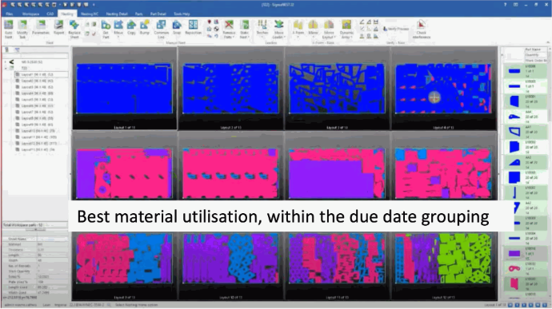This screenshot has width=552, height=309.
Task: Open the Parameters tool in ribbon
Action: coord(41,28)
